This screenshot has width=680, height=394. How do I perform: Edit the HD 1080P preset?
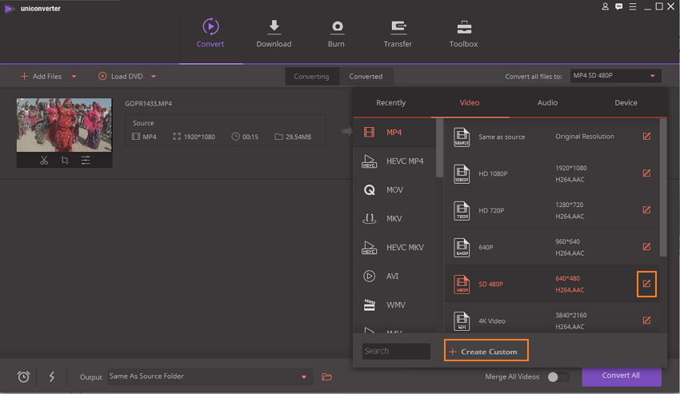pos(646,173)
